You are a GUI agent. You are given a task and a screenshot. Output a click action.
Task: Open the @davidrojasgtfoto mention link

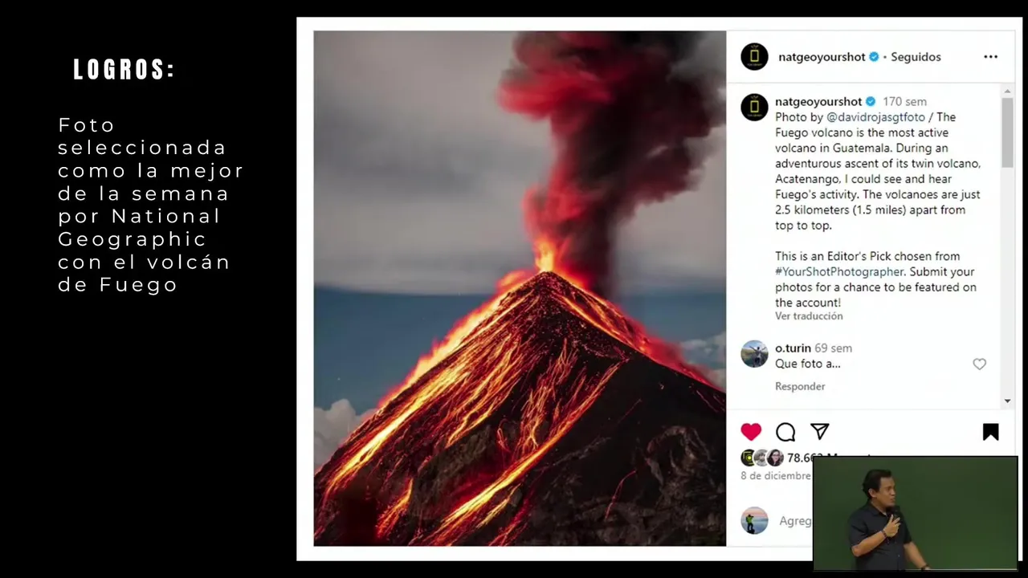click(875, 117)
